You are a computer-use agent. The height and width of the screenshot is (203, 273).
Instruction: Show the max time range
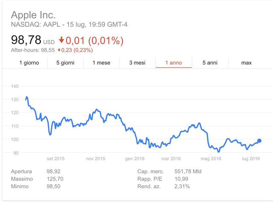tap(246, 63)
